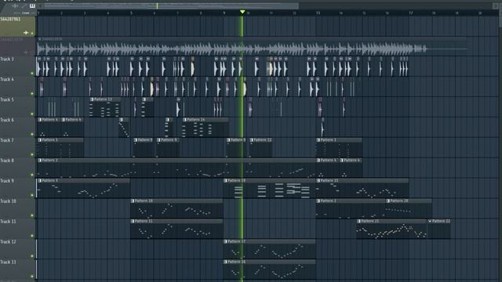The image size is (502, 282).
Task: Toggle the mute LED for Track 8
Action: (x=32, y=175)
